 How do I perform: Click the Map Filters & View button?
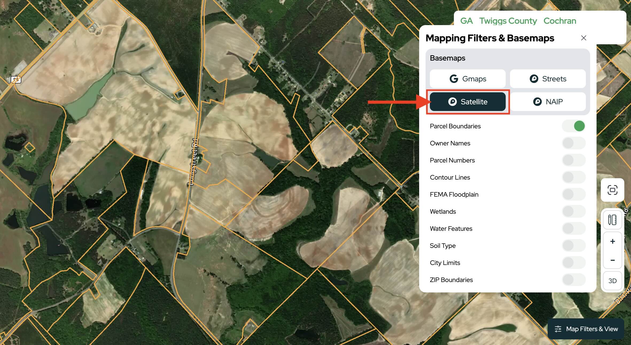pos(586,329)
